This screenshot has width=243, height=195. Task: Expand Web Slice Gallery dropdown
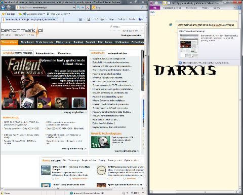click(x=69, y=14)
